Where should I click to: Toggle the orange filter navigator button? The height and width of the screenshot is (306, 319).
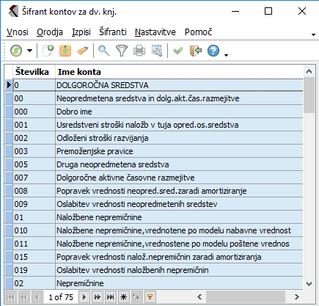click(150, 297)
